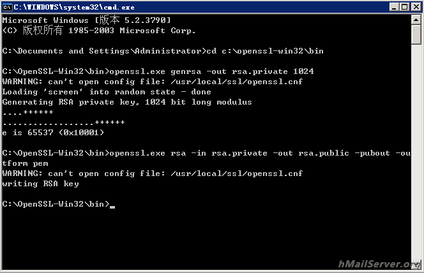This screenshot has height=273, width=424.
Task: Click the 'Generating RSA private key' line
Action: click(128, 102)
